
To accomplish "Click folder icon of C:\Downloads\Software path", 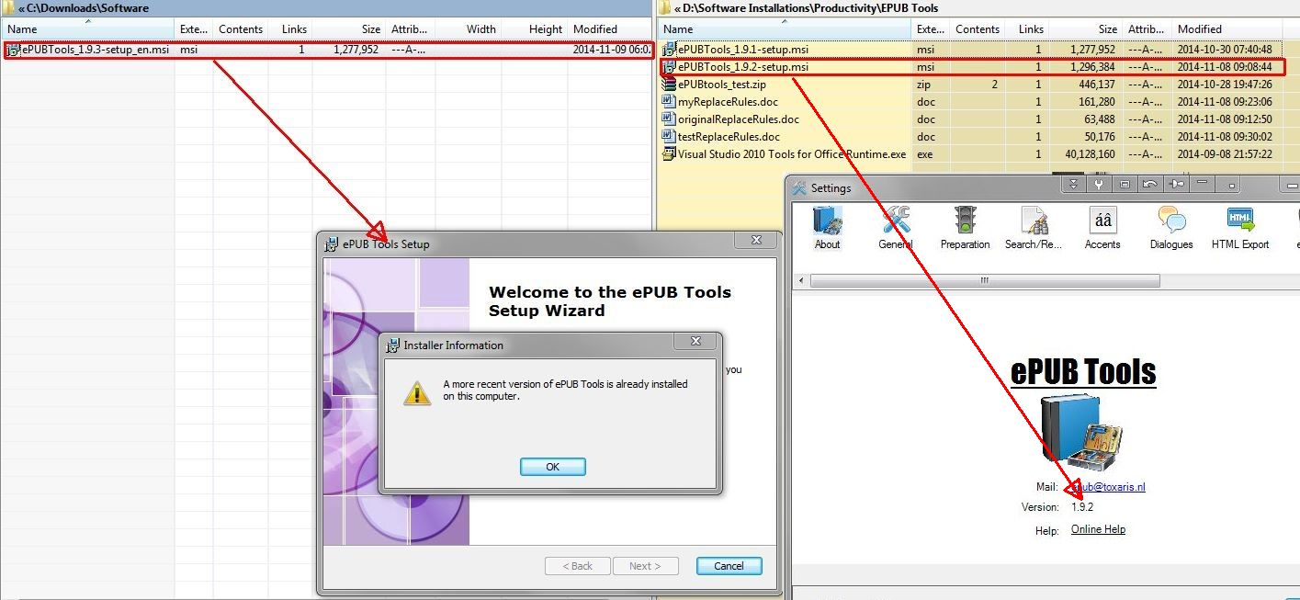I will coord(9,8).
